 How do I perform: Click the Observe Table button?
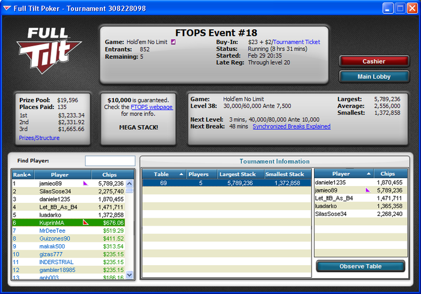pyautogui.click(x=360, y=266)
